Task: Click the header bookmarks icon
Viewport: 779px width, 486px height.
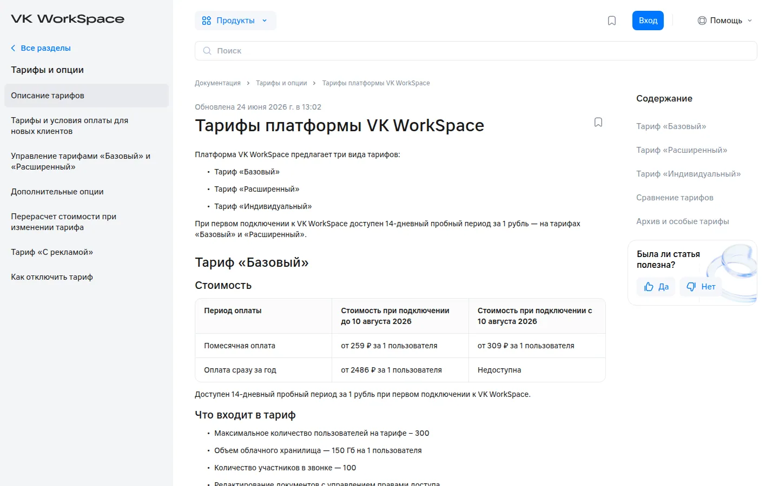Action: pyautogui.click(x=612, y=21)
